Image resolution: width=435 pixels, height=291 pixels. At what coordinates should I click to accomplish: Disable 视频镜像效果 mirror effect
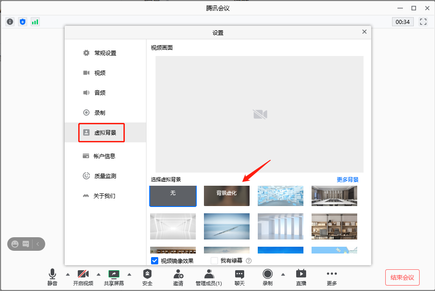[155, 260]
